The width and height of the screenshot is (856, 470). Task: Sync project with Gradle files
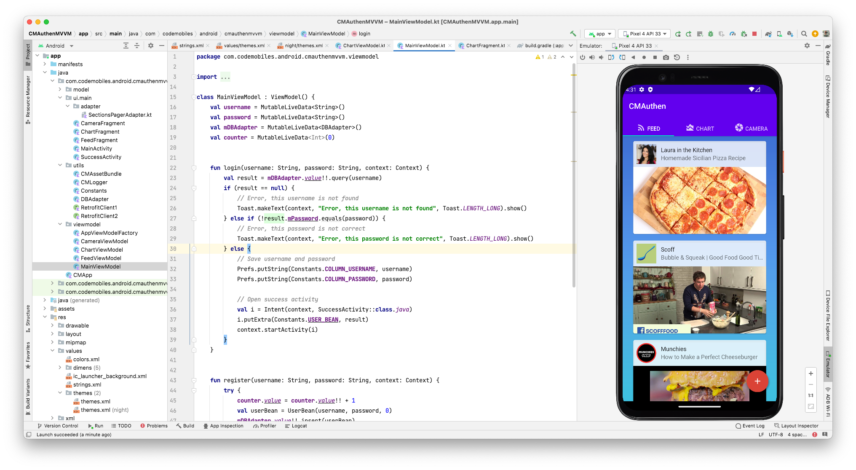[x=768, y=34]
